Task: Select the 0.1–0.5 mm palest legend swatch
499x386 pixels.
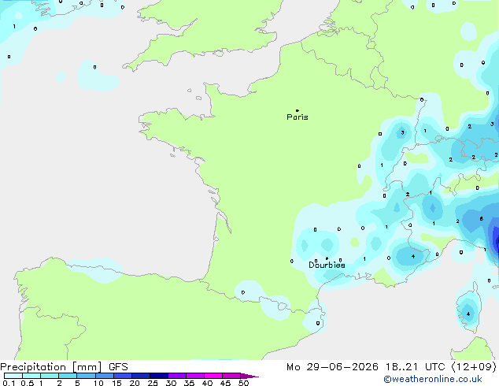Action: (13, 376)
